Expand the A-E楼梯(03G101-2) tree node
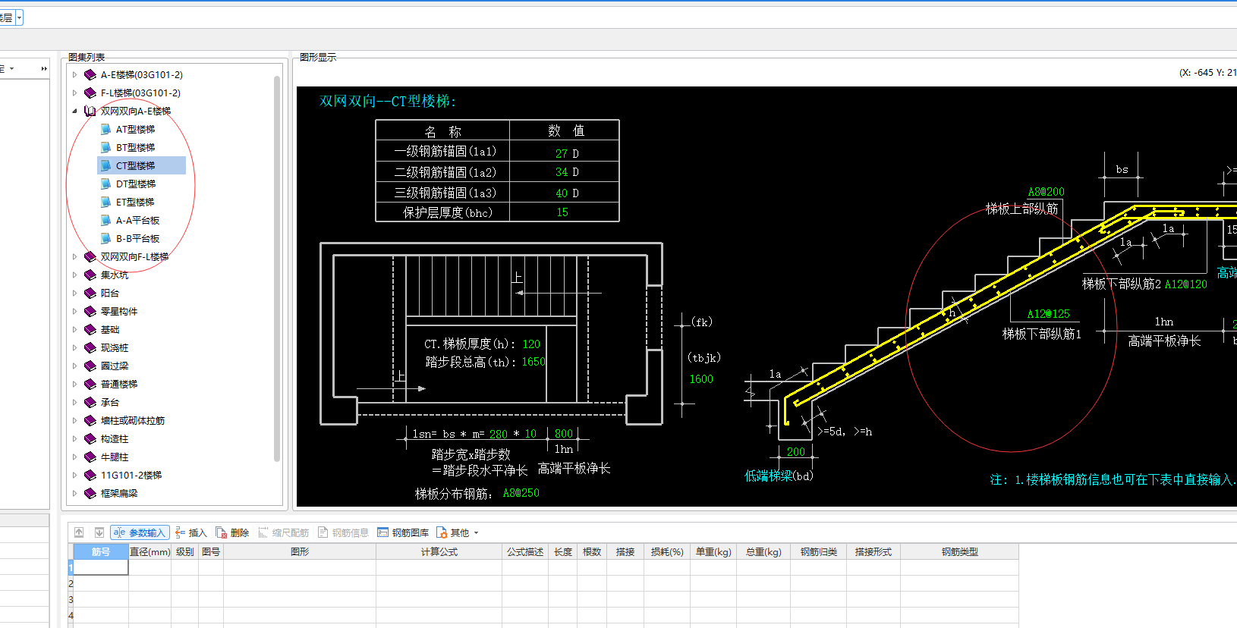The image size is (1237, 628). 74,74
